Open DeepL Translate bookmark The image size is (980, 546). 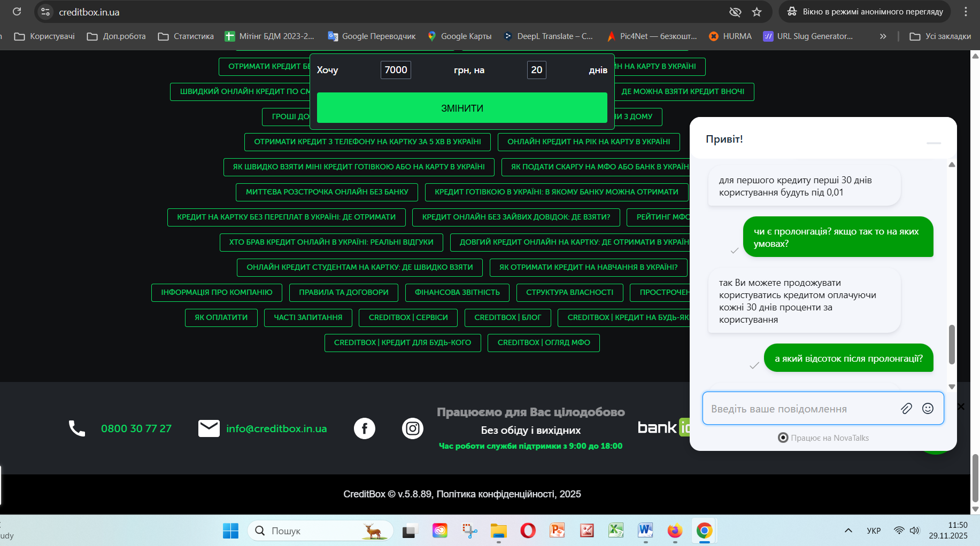(548, 36)
